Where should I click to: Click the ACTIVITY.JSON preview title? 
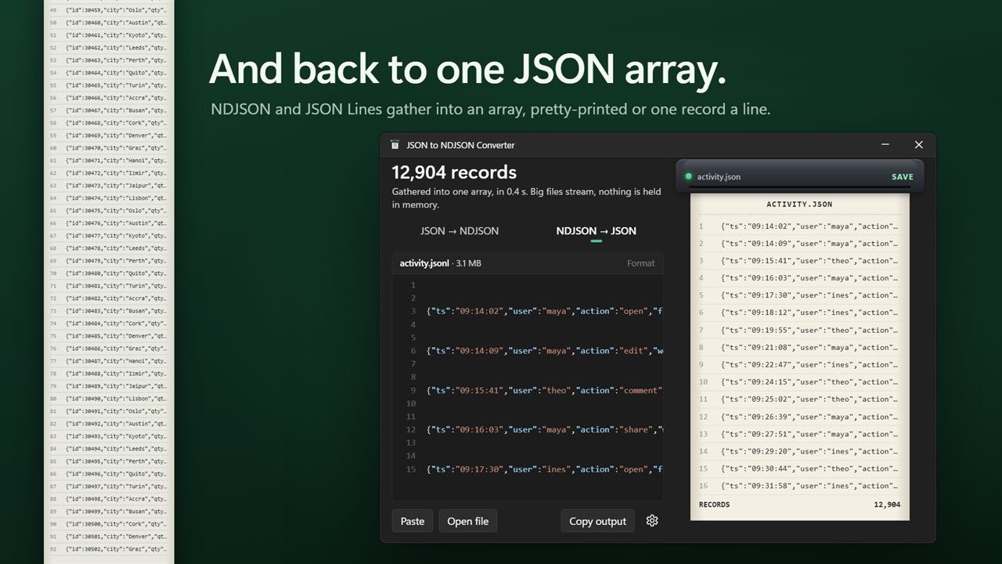click(799, 204)
